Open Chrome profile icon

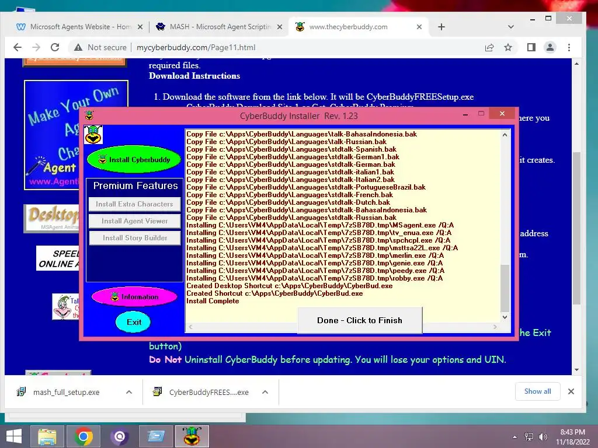[550, 47]
